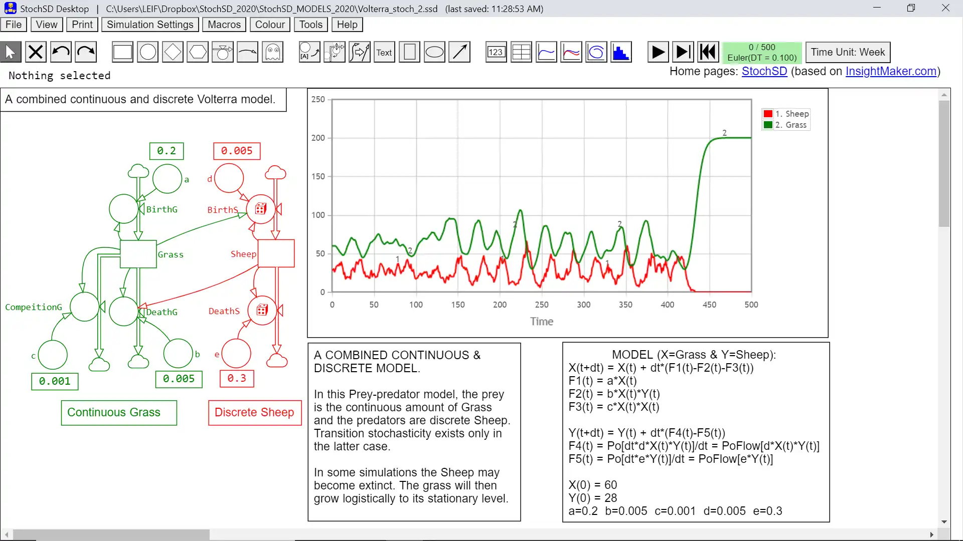
Task: Select the Text insertion tool
Action: pos(384,52)
